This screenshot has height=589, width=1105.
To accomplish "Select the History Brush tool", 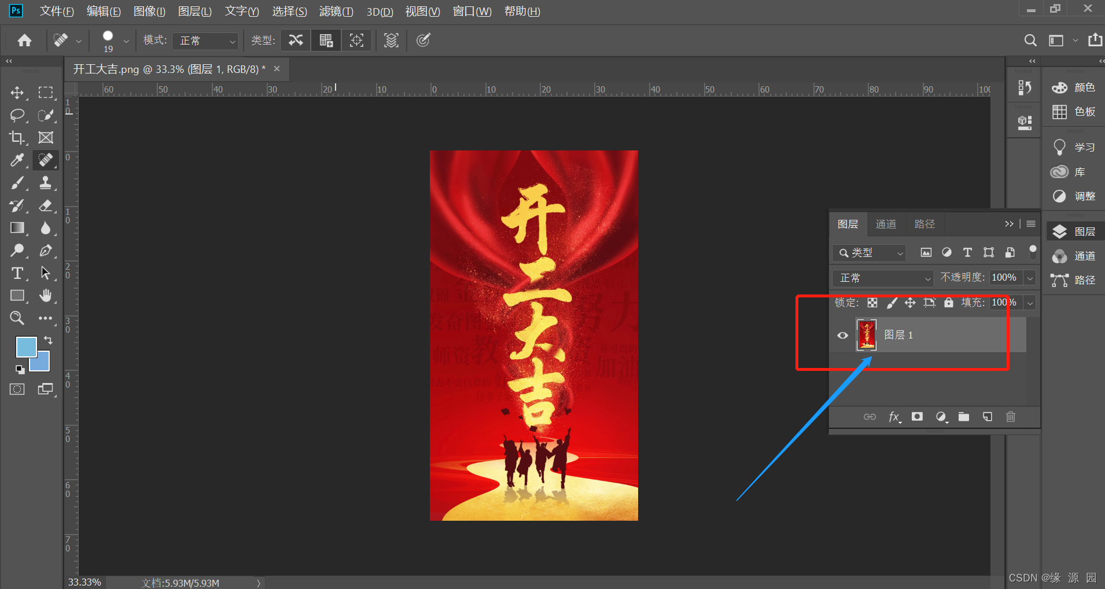I will (x=17, y=205).
